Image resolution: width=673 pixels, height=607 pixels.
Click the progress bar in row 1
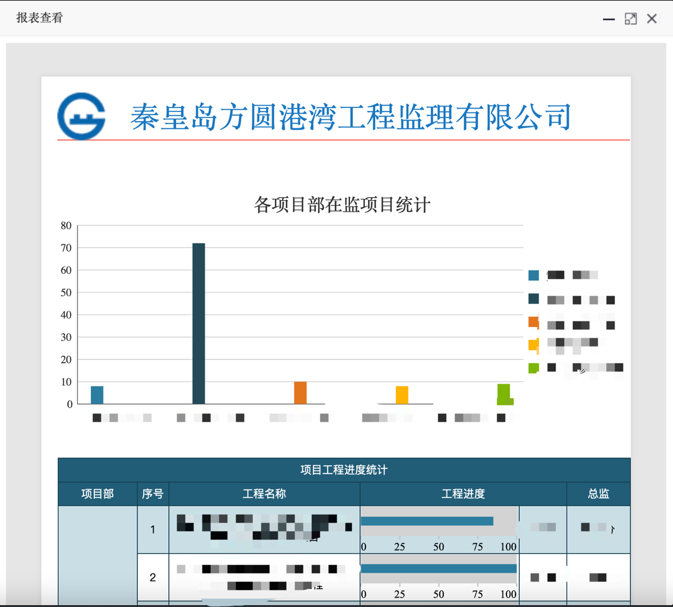click(x=427, y=521)
